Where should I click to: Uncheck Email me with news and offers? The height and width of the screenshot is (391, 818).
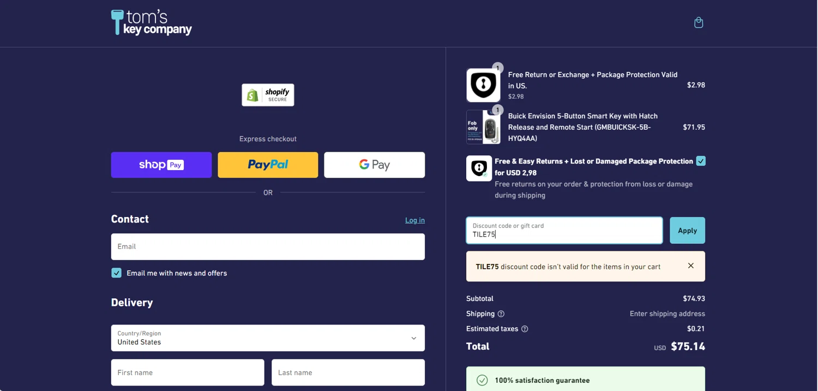pyautogui.click(x=117, y=273)
